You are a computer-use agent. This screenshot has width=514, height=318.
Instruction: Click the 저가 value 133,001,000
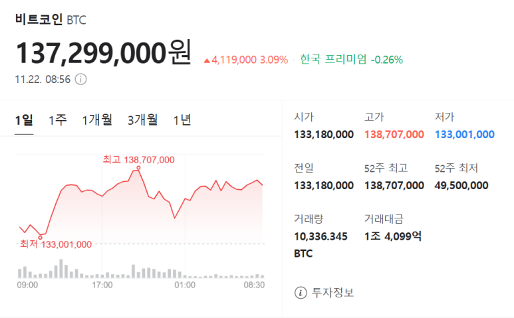464,134
